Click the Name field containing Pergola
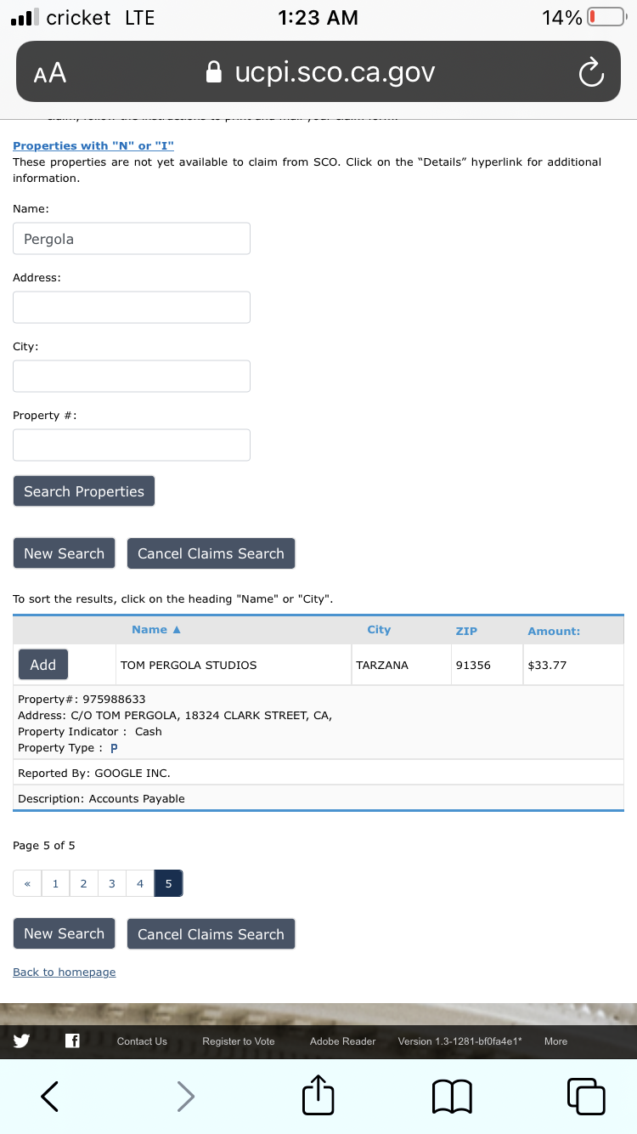637x1134 pixels. click(132, 239)
